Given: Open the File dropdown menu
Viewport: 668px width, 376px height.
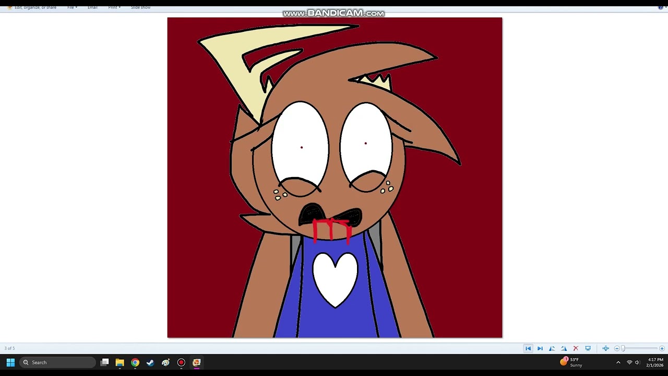Looking at the screenshot, I should (72, 7).
